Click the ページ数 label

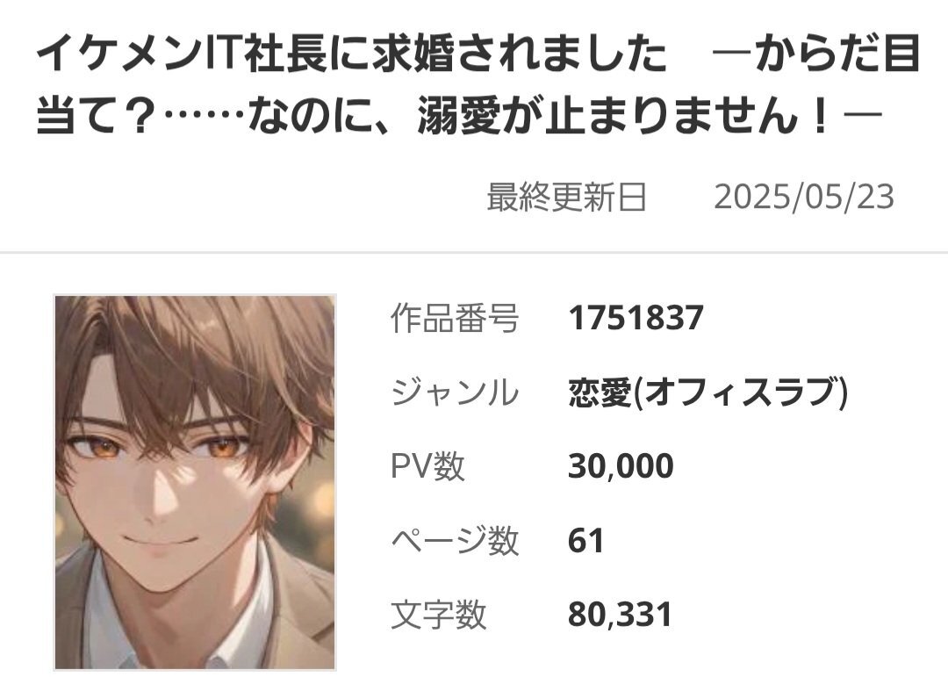click(455, 540)
